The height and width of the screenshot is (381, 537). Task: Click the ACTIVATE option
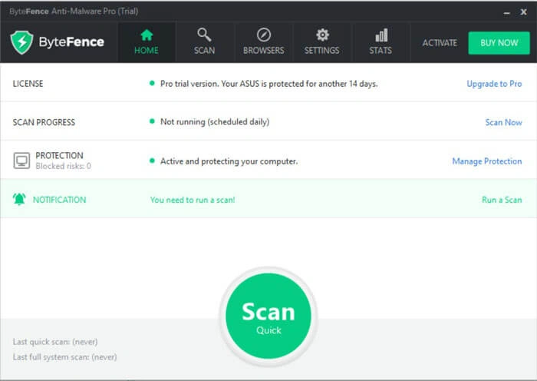click(440, 43)
